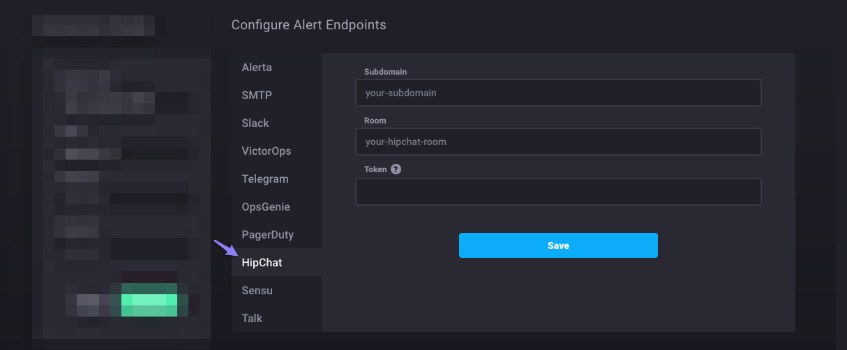Open the VictorOps configuration tab
This screenshot has height=350, width=847.
pos(267,151)
